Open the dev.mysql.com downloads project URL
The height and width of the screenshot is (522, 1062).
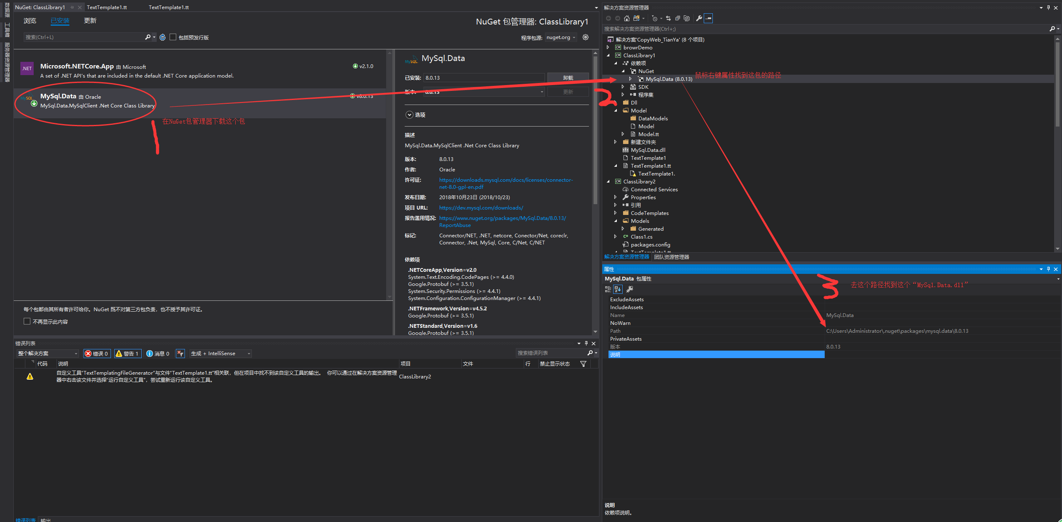tap(481, 208)
